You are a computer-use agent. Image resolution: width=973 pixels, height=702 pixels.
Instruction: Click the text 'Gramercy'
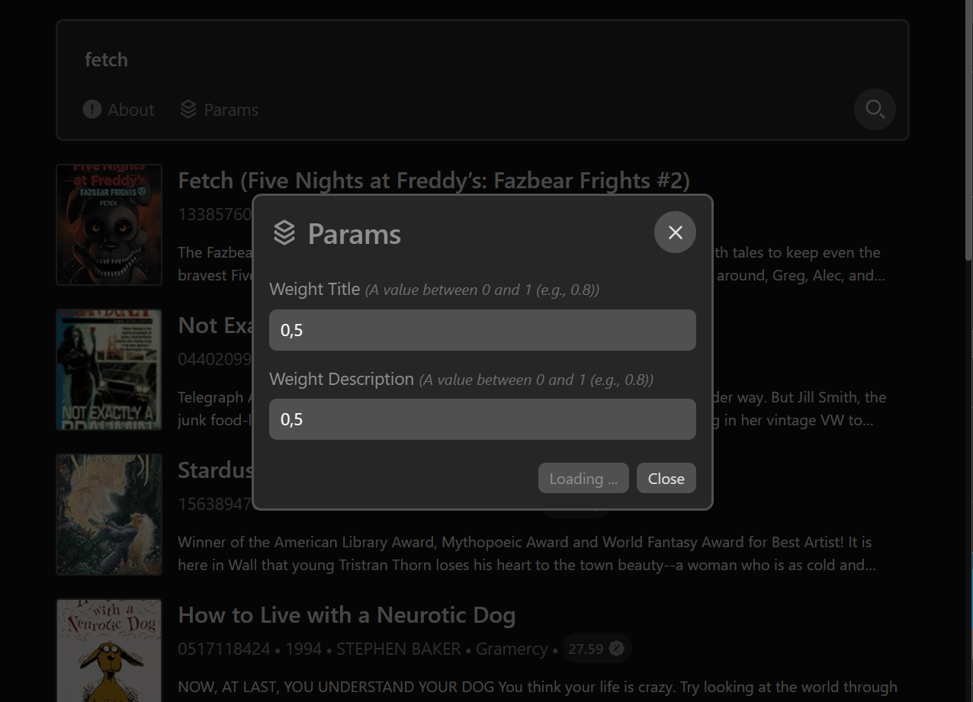pyautogui.click(x=512, y=649)
